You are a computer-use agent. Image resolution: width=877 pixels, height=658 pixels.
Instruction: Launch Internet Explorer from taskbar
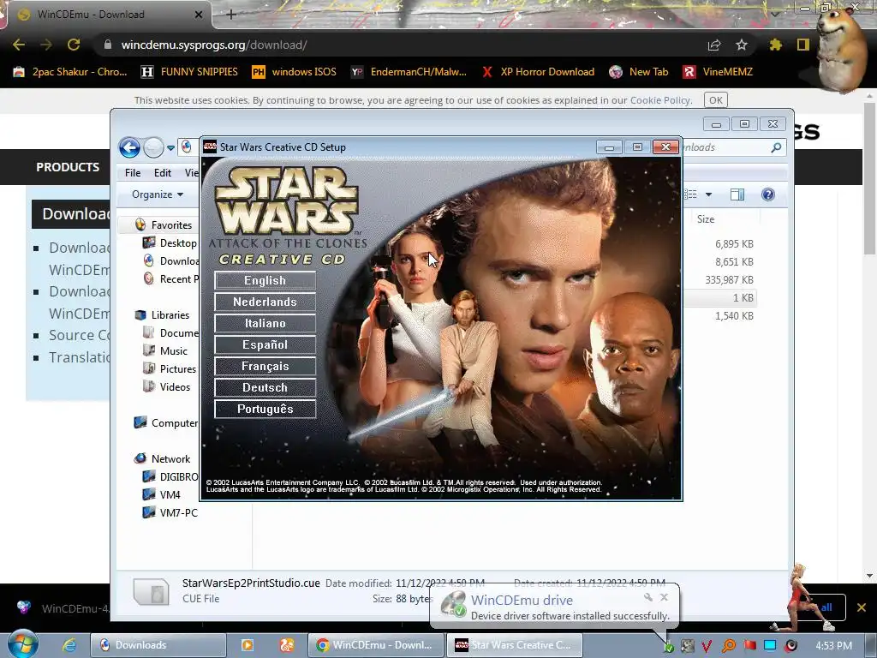[x=69, y=645]
